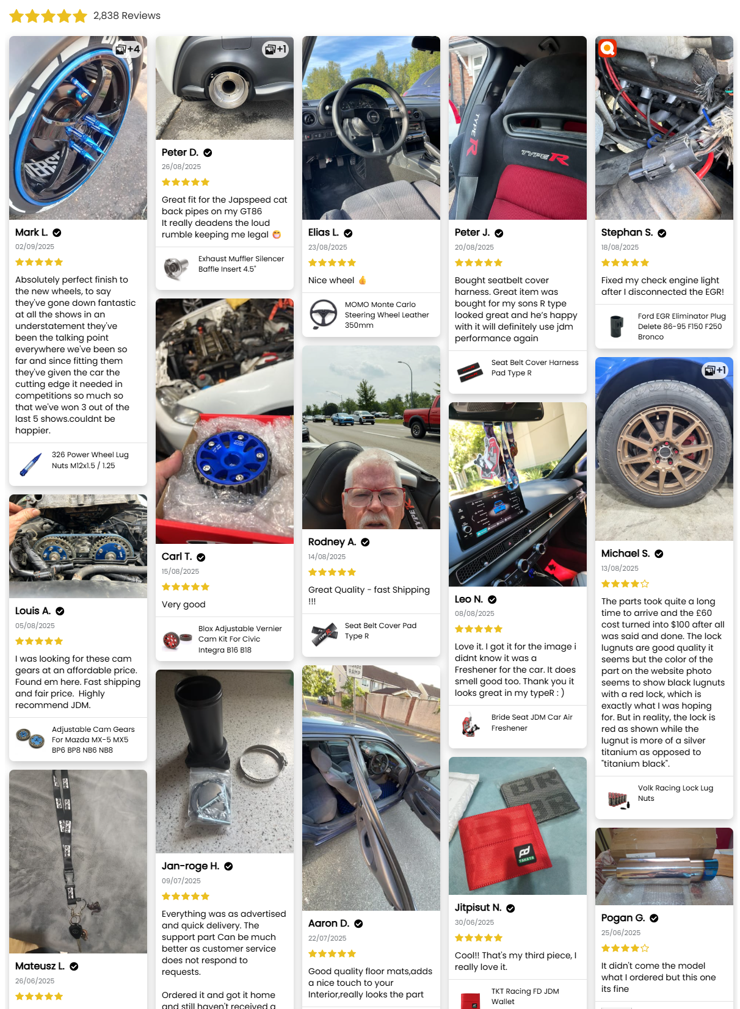Click verified checkmark next to Stephan S.
The height and width of the screenshot is (1009, 740).
pos(662,233)
